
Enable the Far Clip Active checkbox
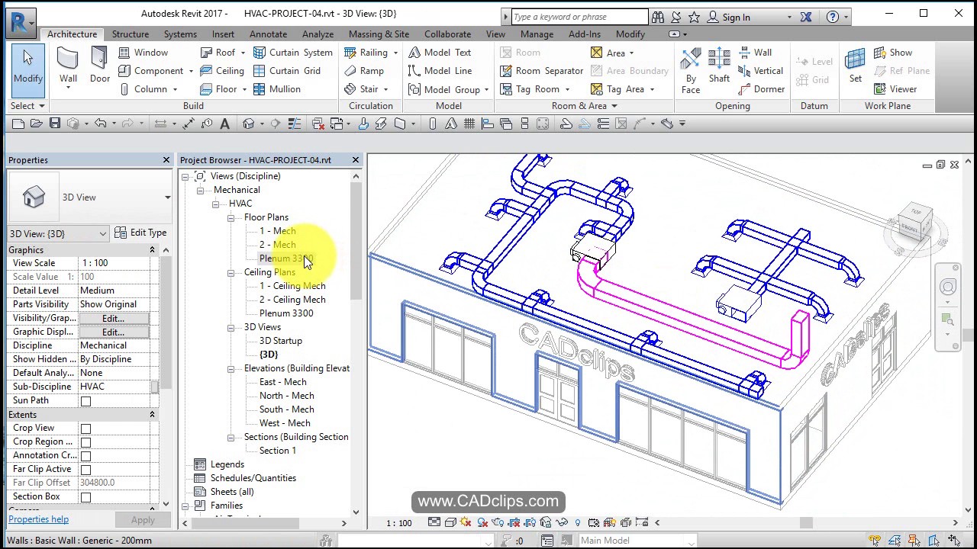pyautogui.click(x=85, y=470)
